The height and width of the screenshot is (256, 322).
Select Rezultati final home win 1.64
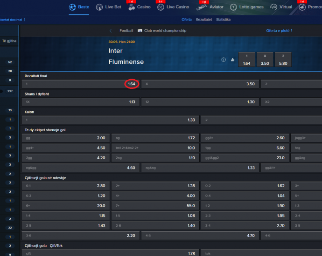coord(80,84)
